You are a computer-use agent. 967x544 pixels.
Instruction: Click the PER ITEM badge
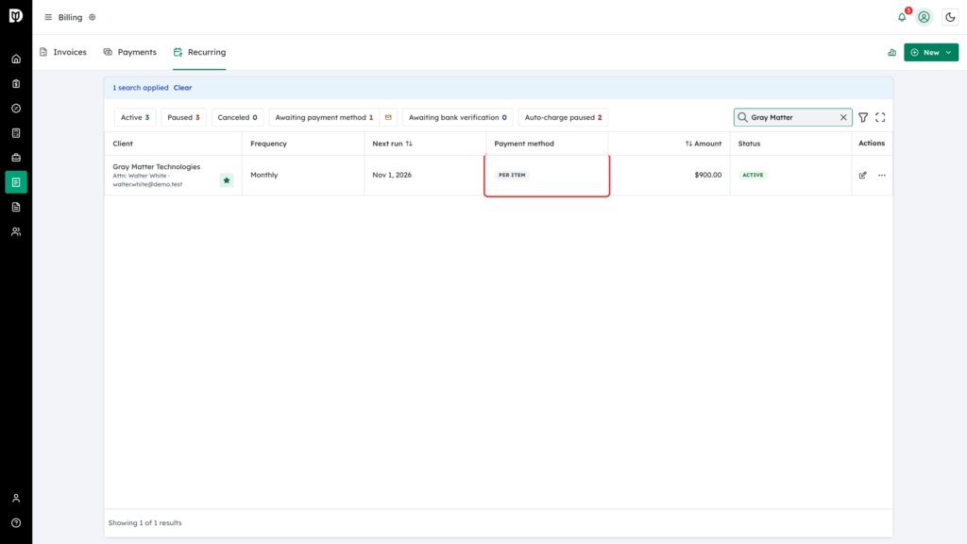pos(513,175)
